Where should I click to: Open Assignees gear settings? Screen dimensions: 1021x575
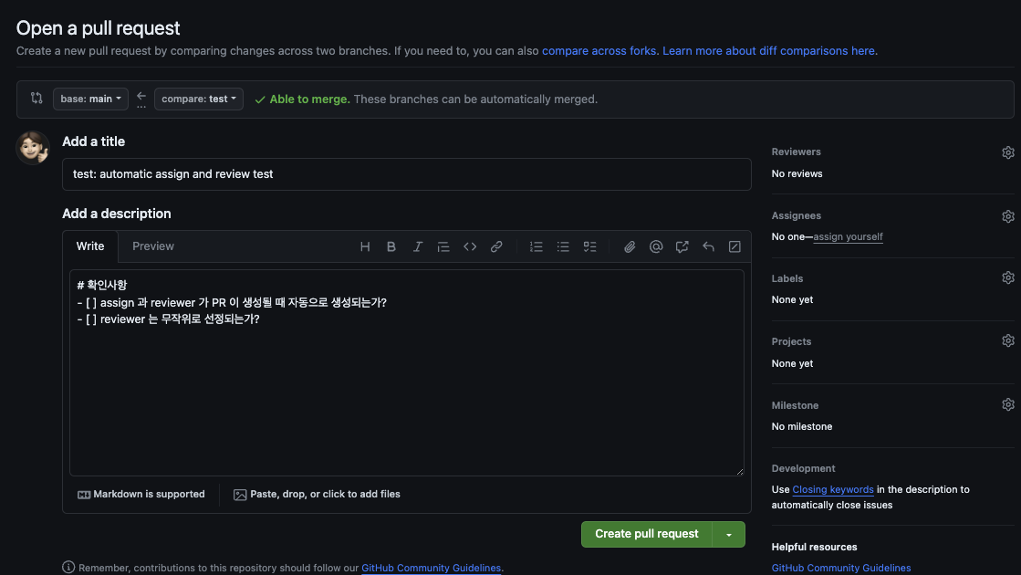[1008, 216]
